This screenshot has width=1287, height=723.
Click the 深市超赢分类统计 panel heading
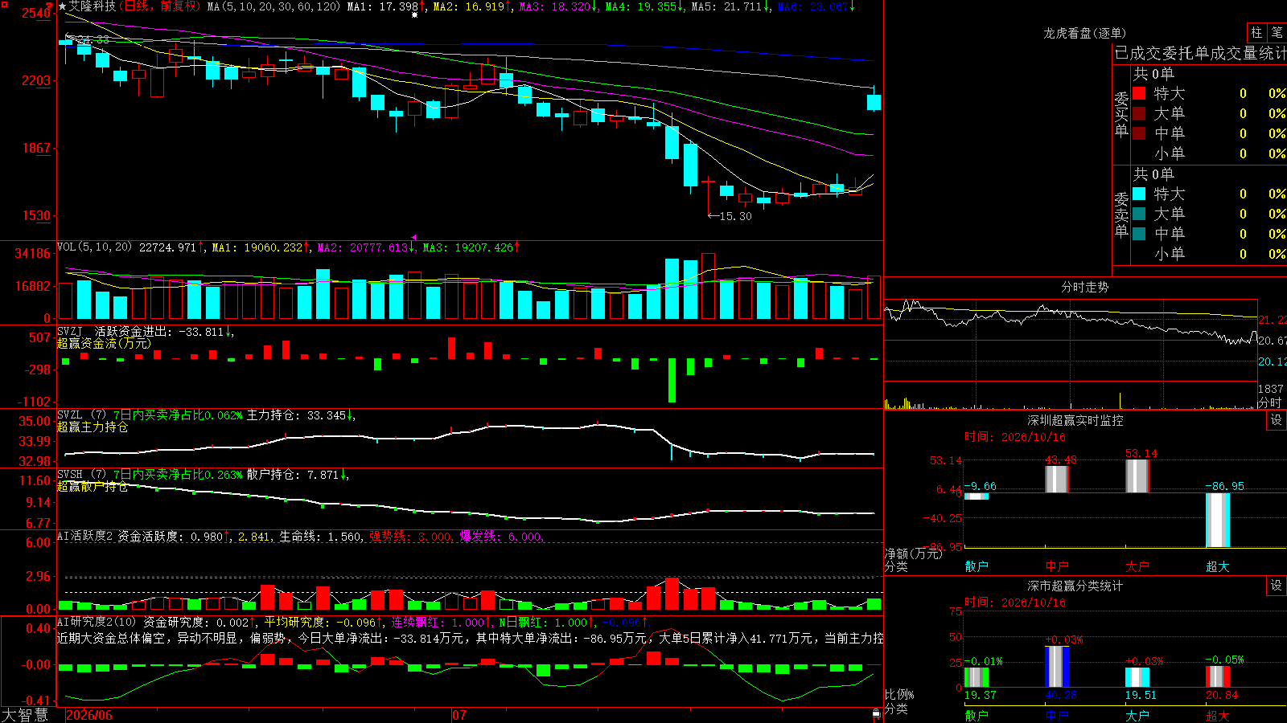(x=1075, y=586)
